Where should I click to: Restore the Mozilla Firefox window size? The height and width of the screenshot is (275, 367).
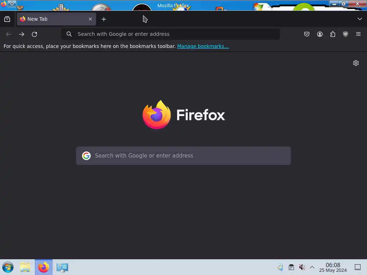tap(344, 4)
